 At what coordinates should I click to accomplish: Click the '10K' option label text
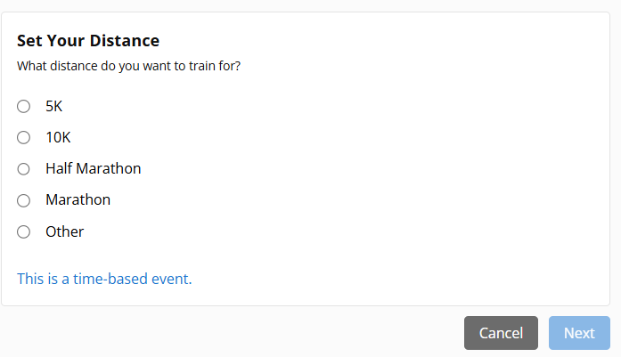pos(58,138)
